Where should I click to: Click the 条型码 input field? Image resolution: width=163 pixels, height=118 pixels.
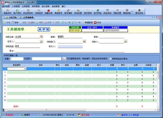point(46,59)
